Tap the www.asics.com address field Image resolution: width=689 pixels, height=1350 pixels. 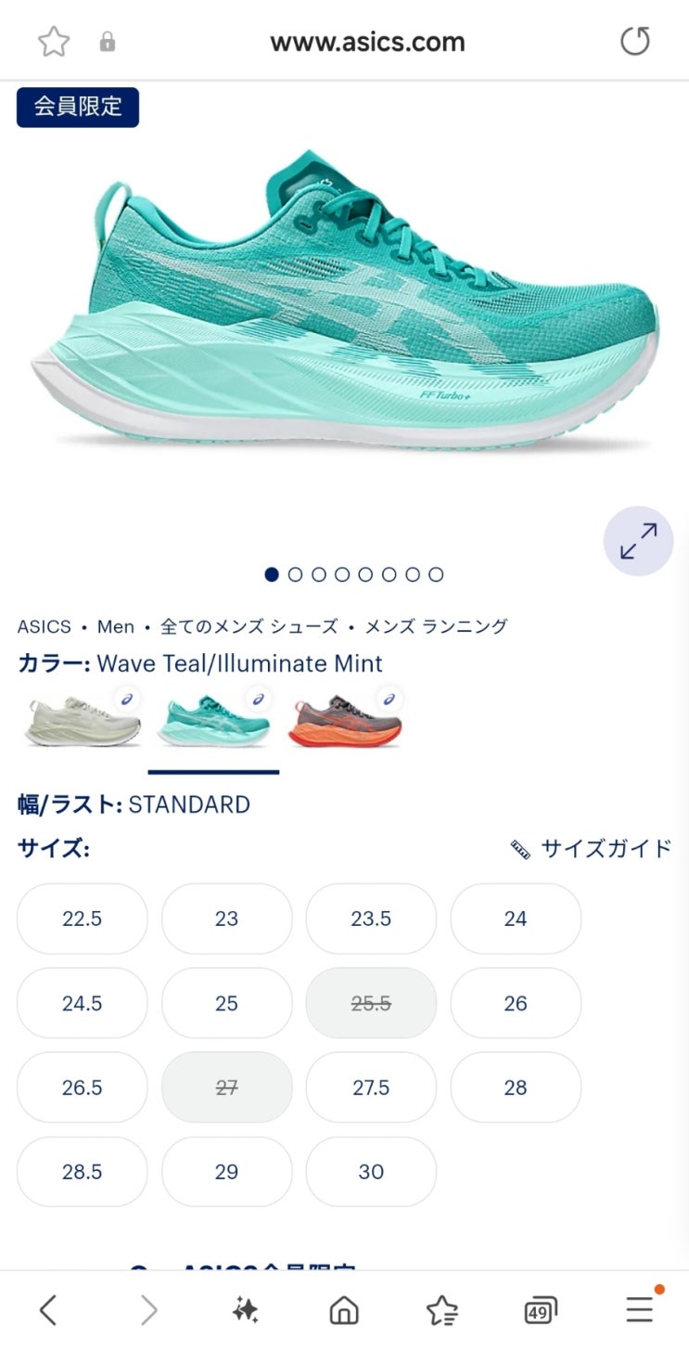368,42
